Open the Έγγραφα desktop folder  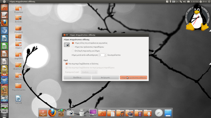[x=18, y=10]
